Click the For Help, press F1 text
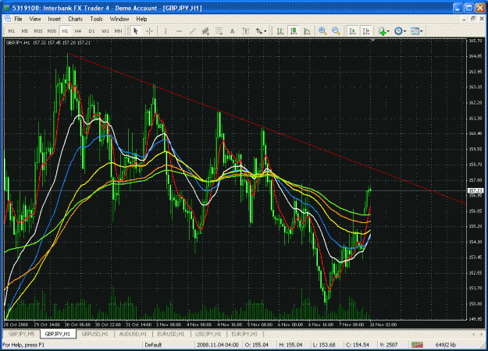 coord(23,345)
